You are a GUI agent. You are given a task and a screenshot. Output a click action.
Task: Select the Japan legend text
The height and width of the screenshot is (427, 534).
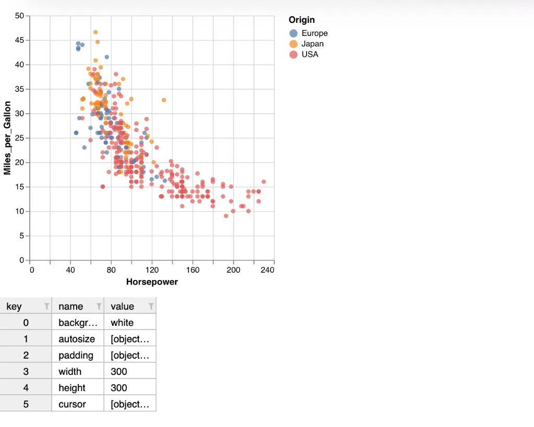click(x=312, y=44)
